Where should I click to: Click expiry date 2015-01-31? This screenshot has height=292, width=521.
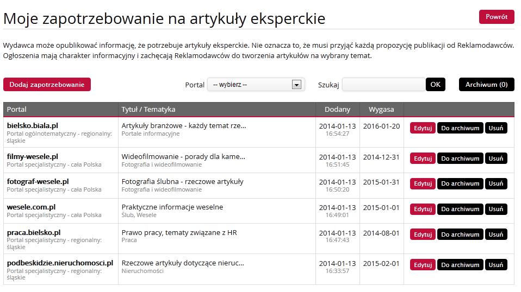coord(381,182)
